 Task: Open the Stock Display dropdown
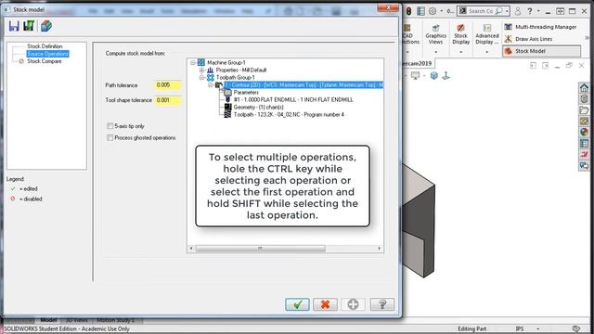461,52
